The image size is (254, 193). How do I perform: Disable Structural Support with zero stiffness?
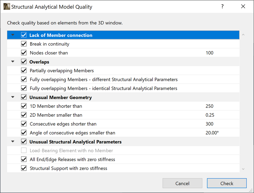pos(24,168)
